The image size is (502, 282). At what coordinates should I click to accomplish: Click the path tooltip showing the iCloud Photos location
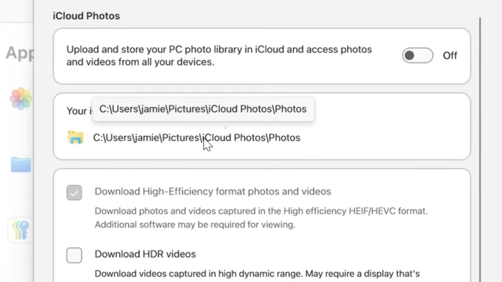point(203,109)
